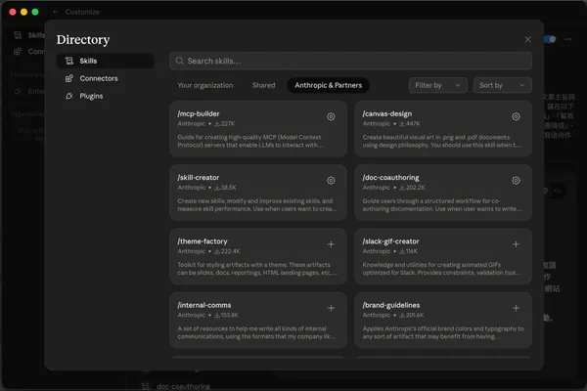Select the Anthropic & Partners tab
Screen dimensions: 587x391
pos(328,85)
